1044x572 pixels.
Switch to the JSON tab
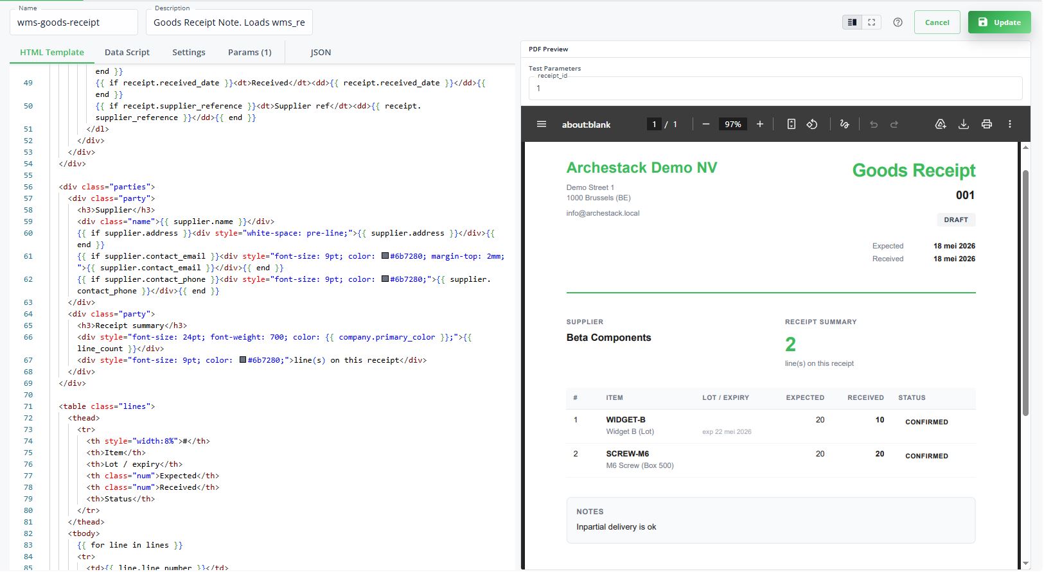[x=321, y=52]
